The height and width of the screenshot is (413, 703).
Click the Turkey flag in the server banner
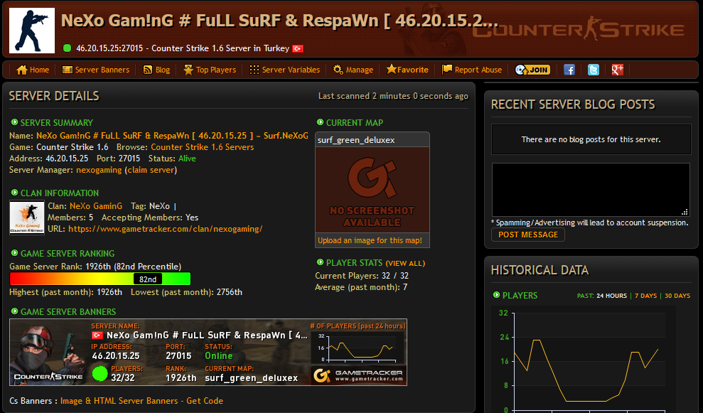point(97,336)
